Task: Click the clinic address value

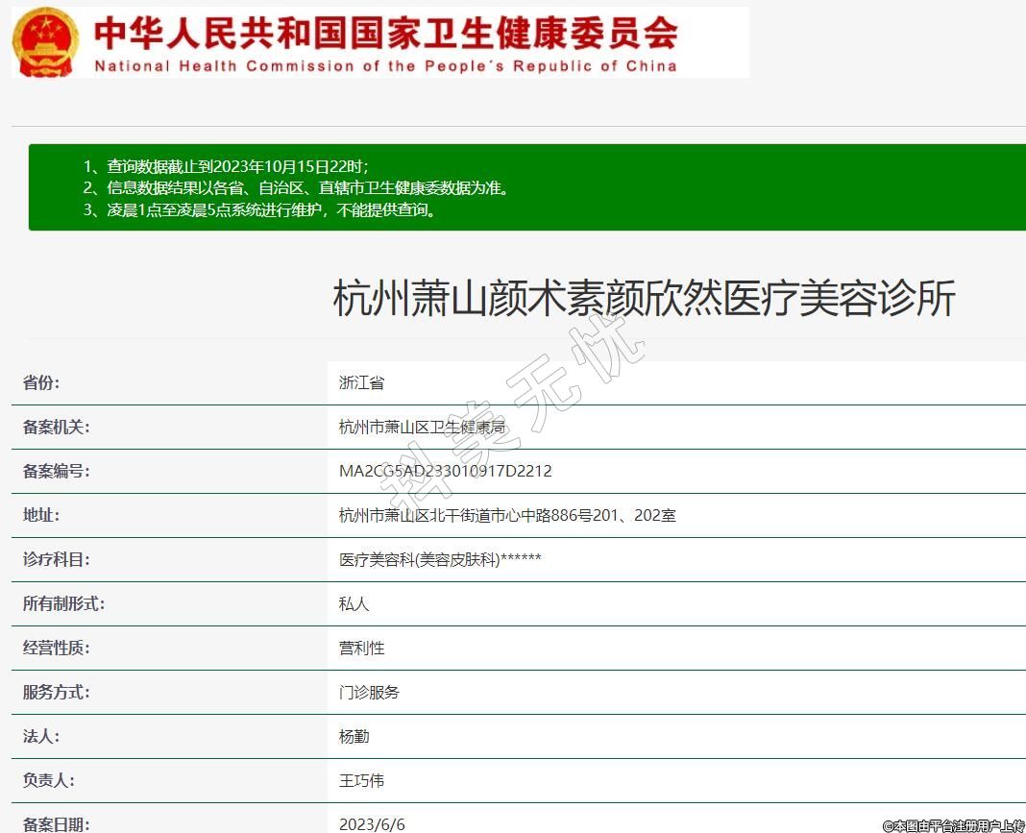Action: tap(507, 515)
